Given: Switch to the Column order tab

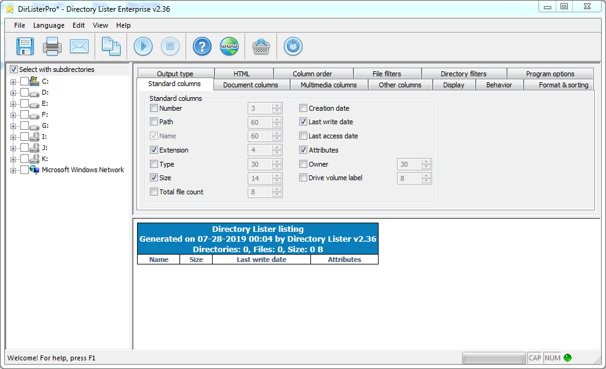Looking at the screenshot, I should tap(312, 73).
